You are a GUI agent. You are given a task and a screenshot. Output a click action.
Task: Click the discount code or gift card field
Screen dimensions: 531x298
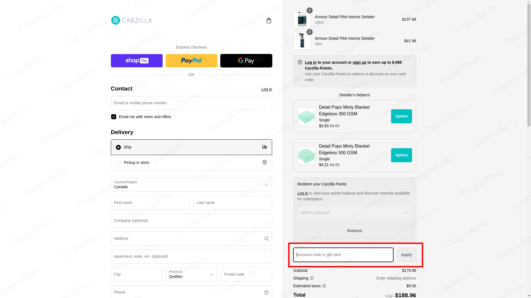343,255
